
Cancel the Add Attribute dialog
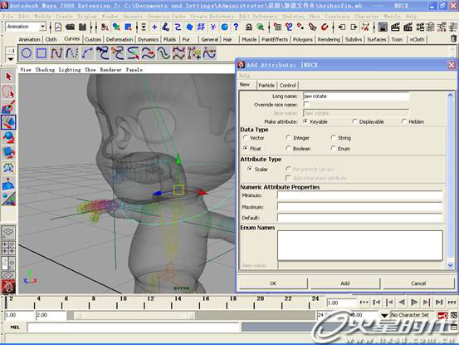tap(418, 283)
